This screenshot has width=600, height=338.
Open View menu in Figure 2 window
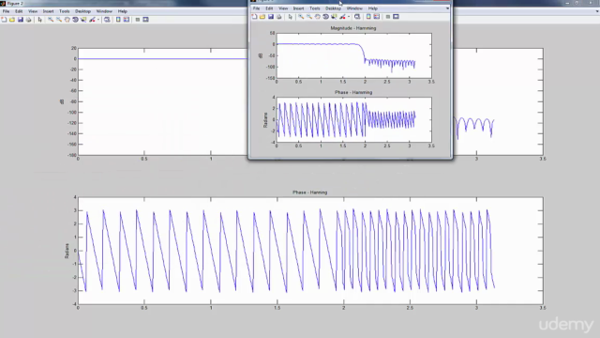[x=33, y=11]
